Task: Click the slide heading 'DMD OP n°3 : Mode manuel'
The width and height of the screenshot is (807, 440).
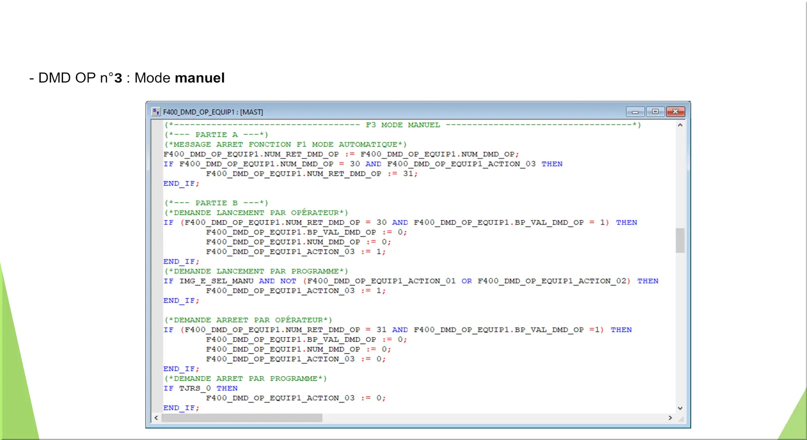Action: 127,78
